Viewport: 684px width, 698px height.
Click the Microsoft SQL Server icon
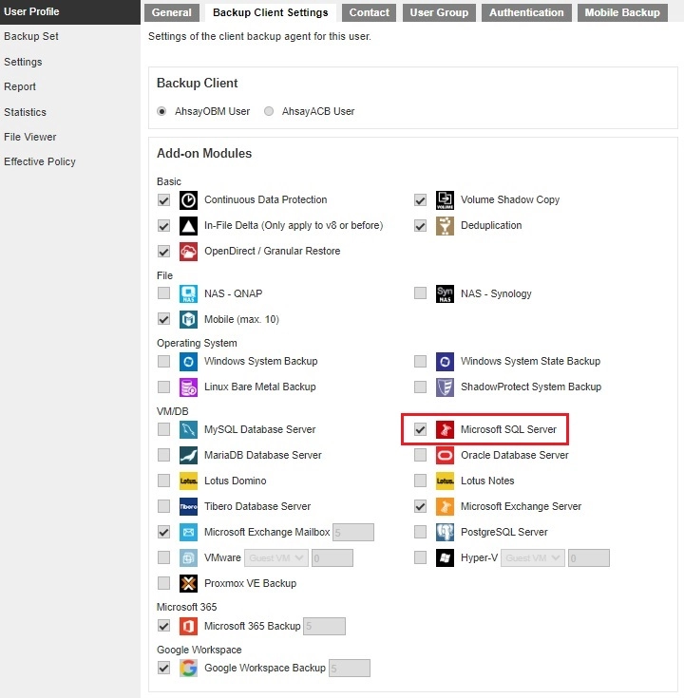coord(445,430)
